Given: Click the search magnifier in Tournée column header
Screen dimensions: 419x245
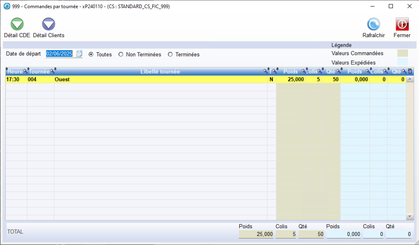Looking at the screenshot, I should (52, 72).
